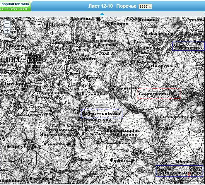Image resolution: width=205 pixels, height=185 pixels.
Task: Select the blue-framed Кулагино marker
Action: pos(188,46)
